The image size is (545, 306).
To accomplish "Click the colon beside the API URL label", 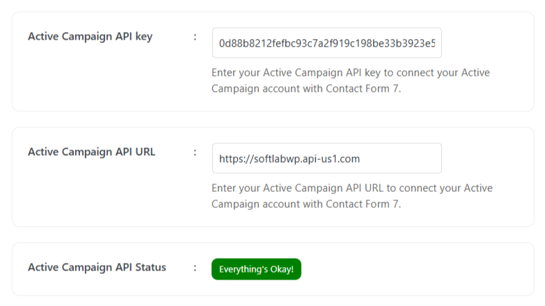I will click(x=195, y=152).
